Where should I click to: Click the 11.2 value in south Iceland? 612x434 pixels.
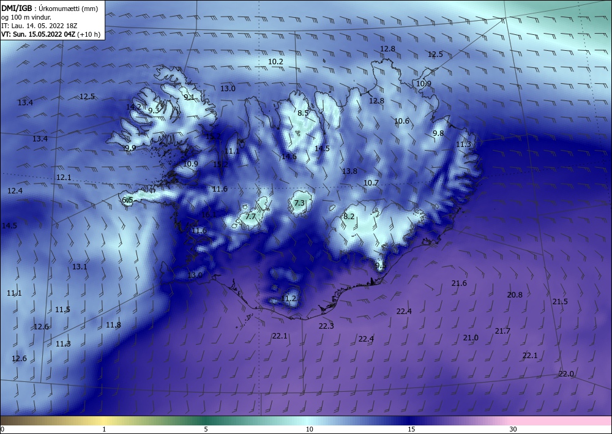[289, 299]
